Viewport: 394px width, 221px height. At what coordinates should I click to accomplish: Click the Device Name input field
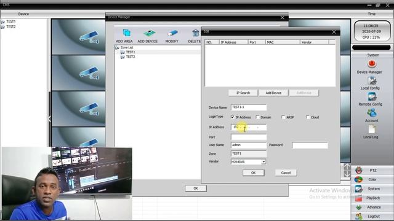pyautogui.click(x=249, y=107)
